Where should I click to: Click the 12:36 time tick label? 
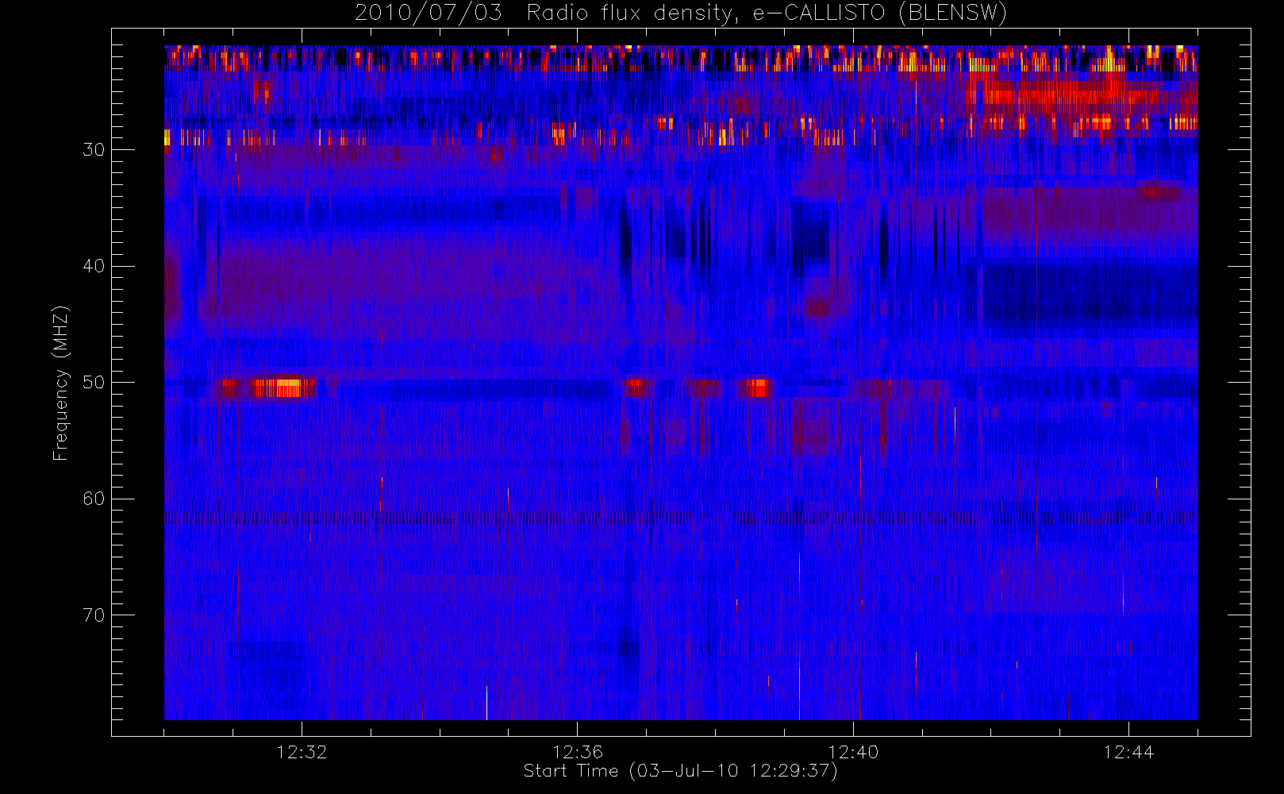pos(578,752)
